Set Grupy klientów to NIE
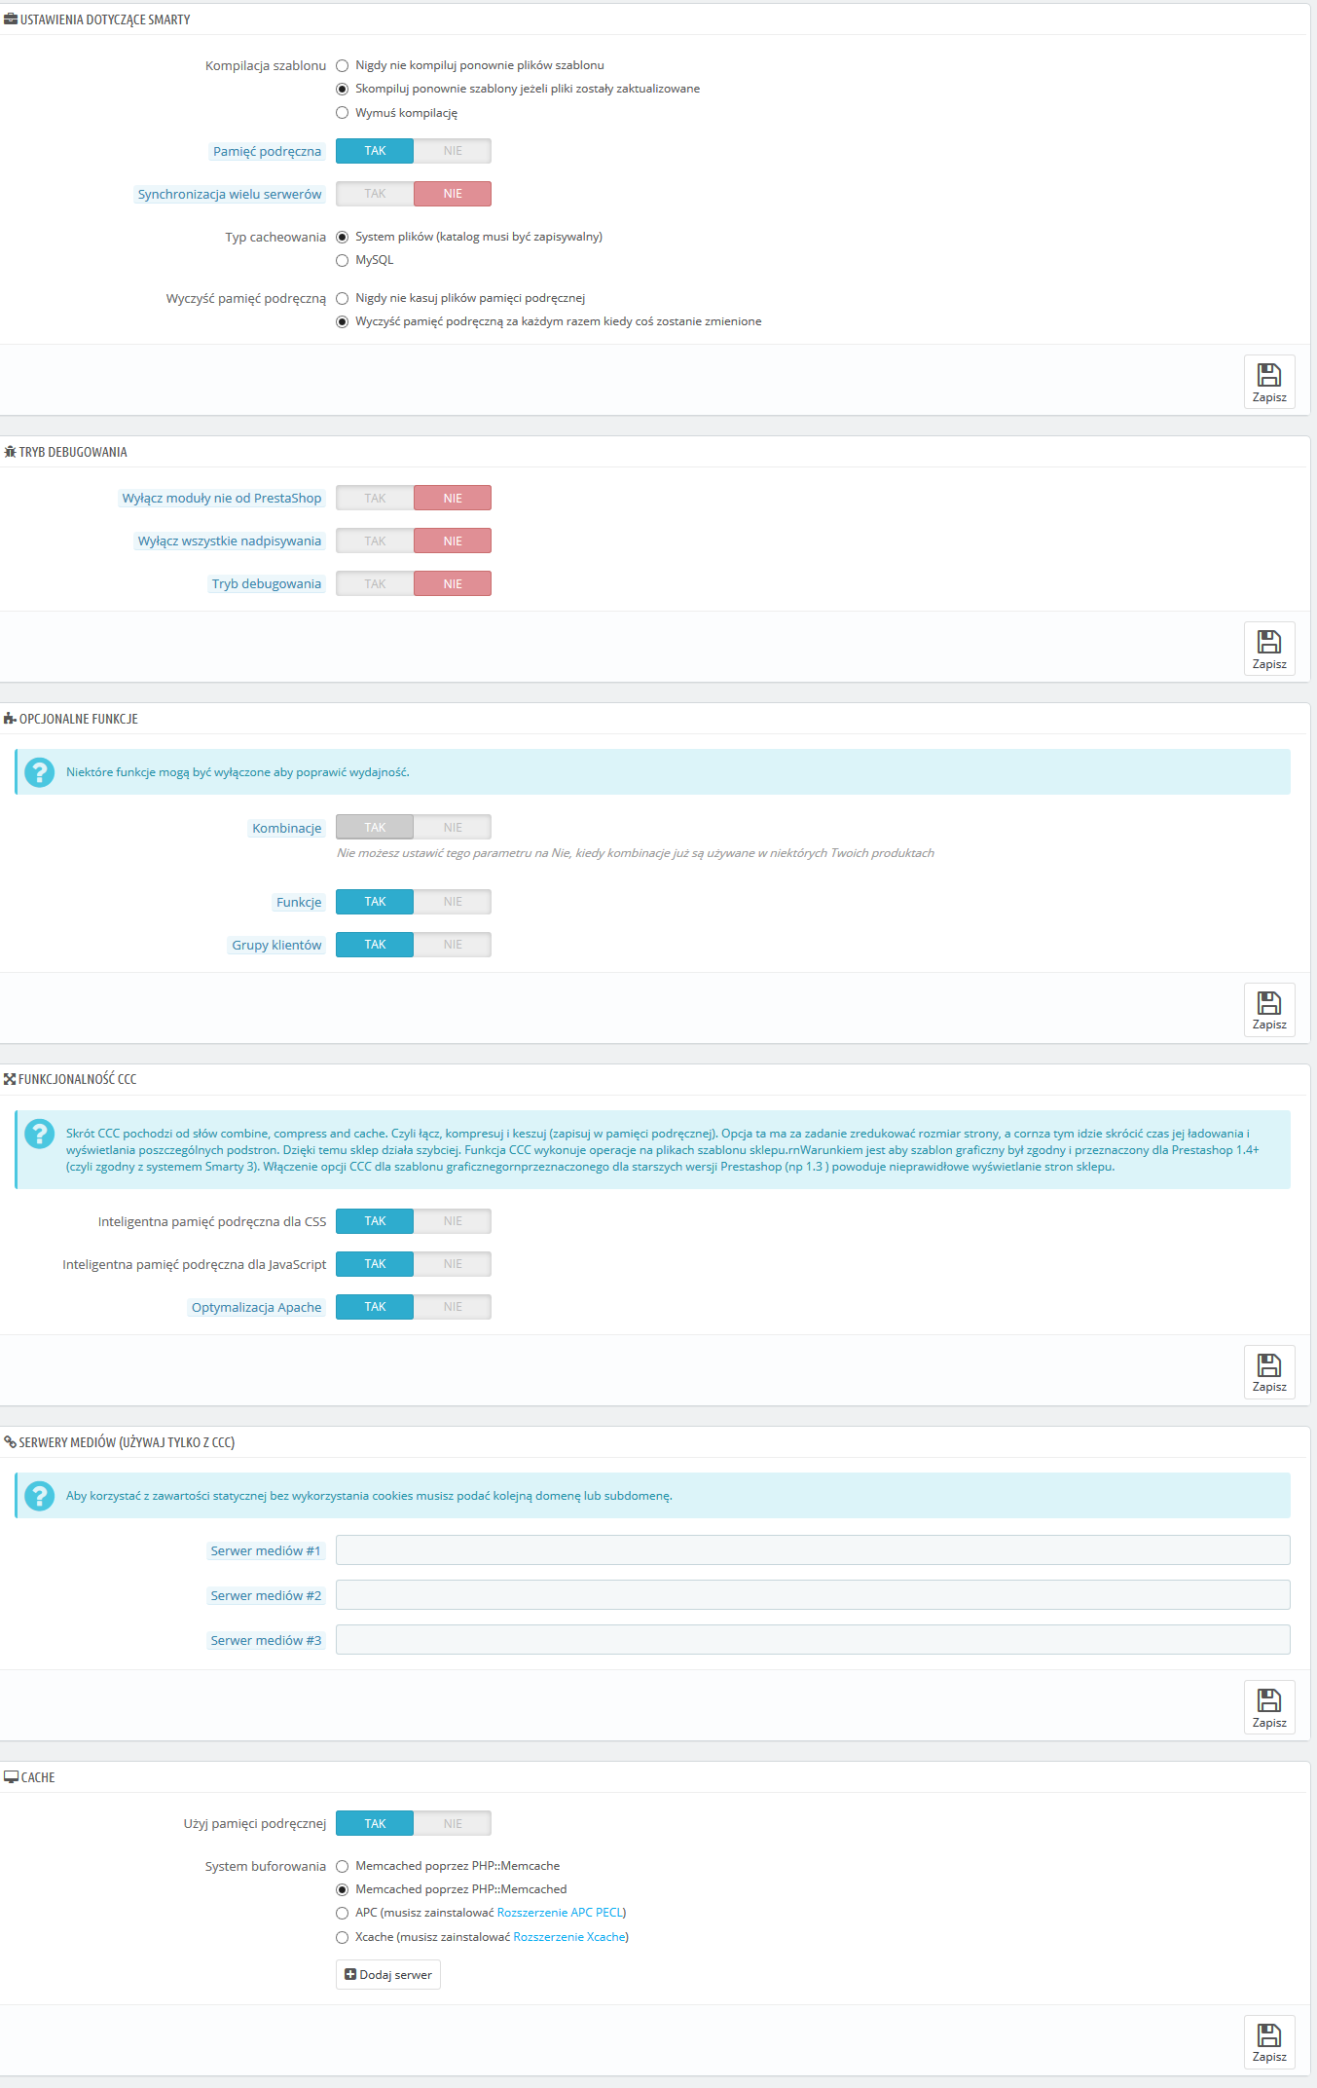The width and height of the screenshot is (1317, 2088). (x=453, y=945)
